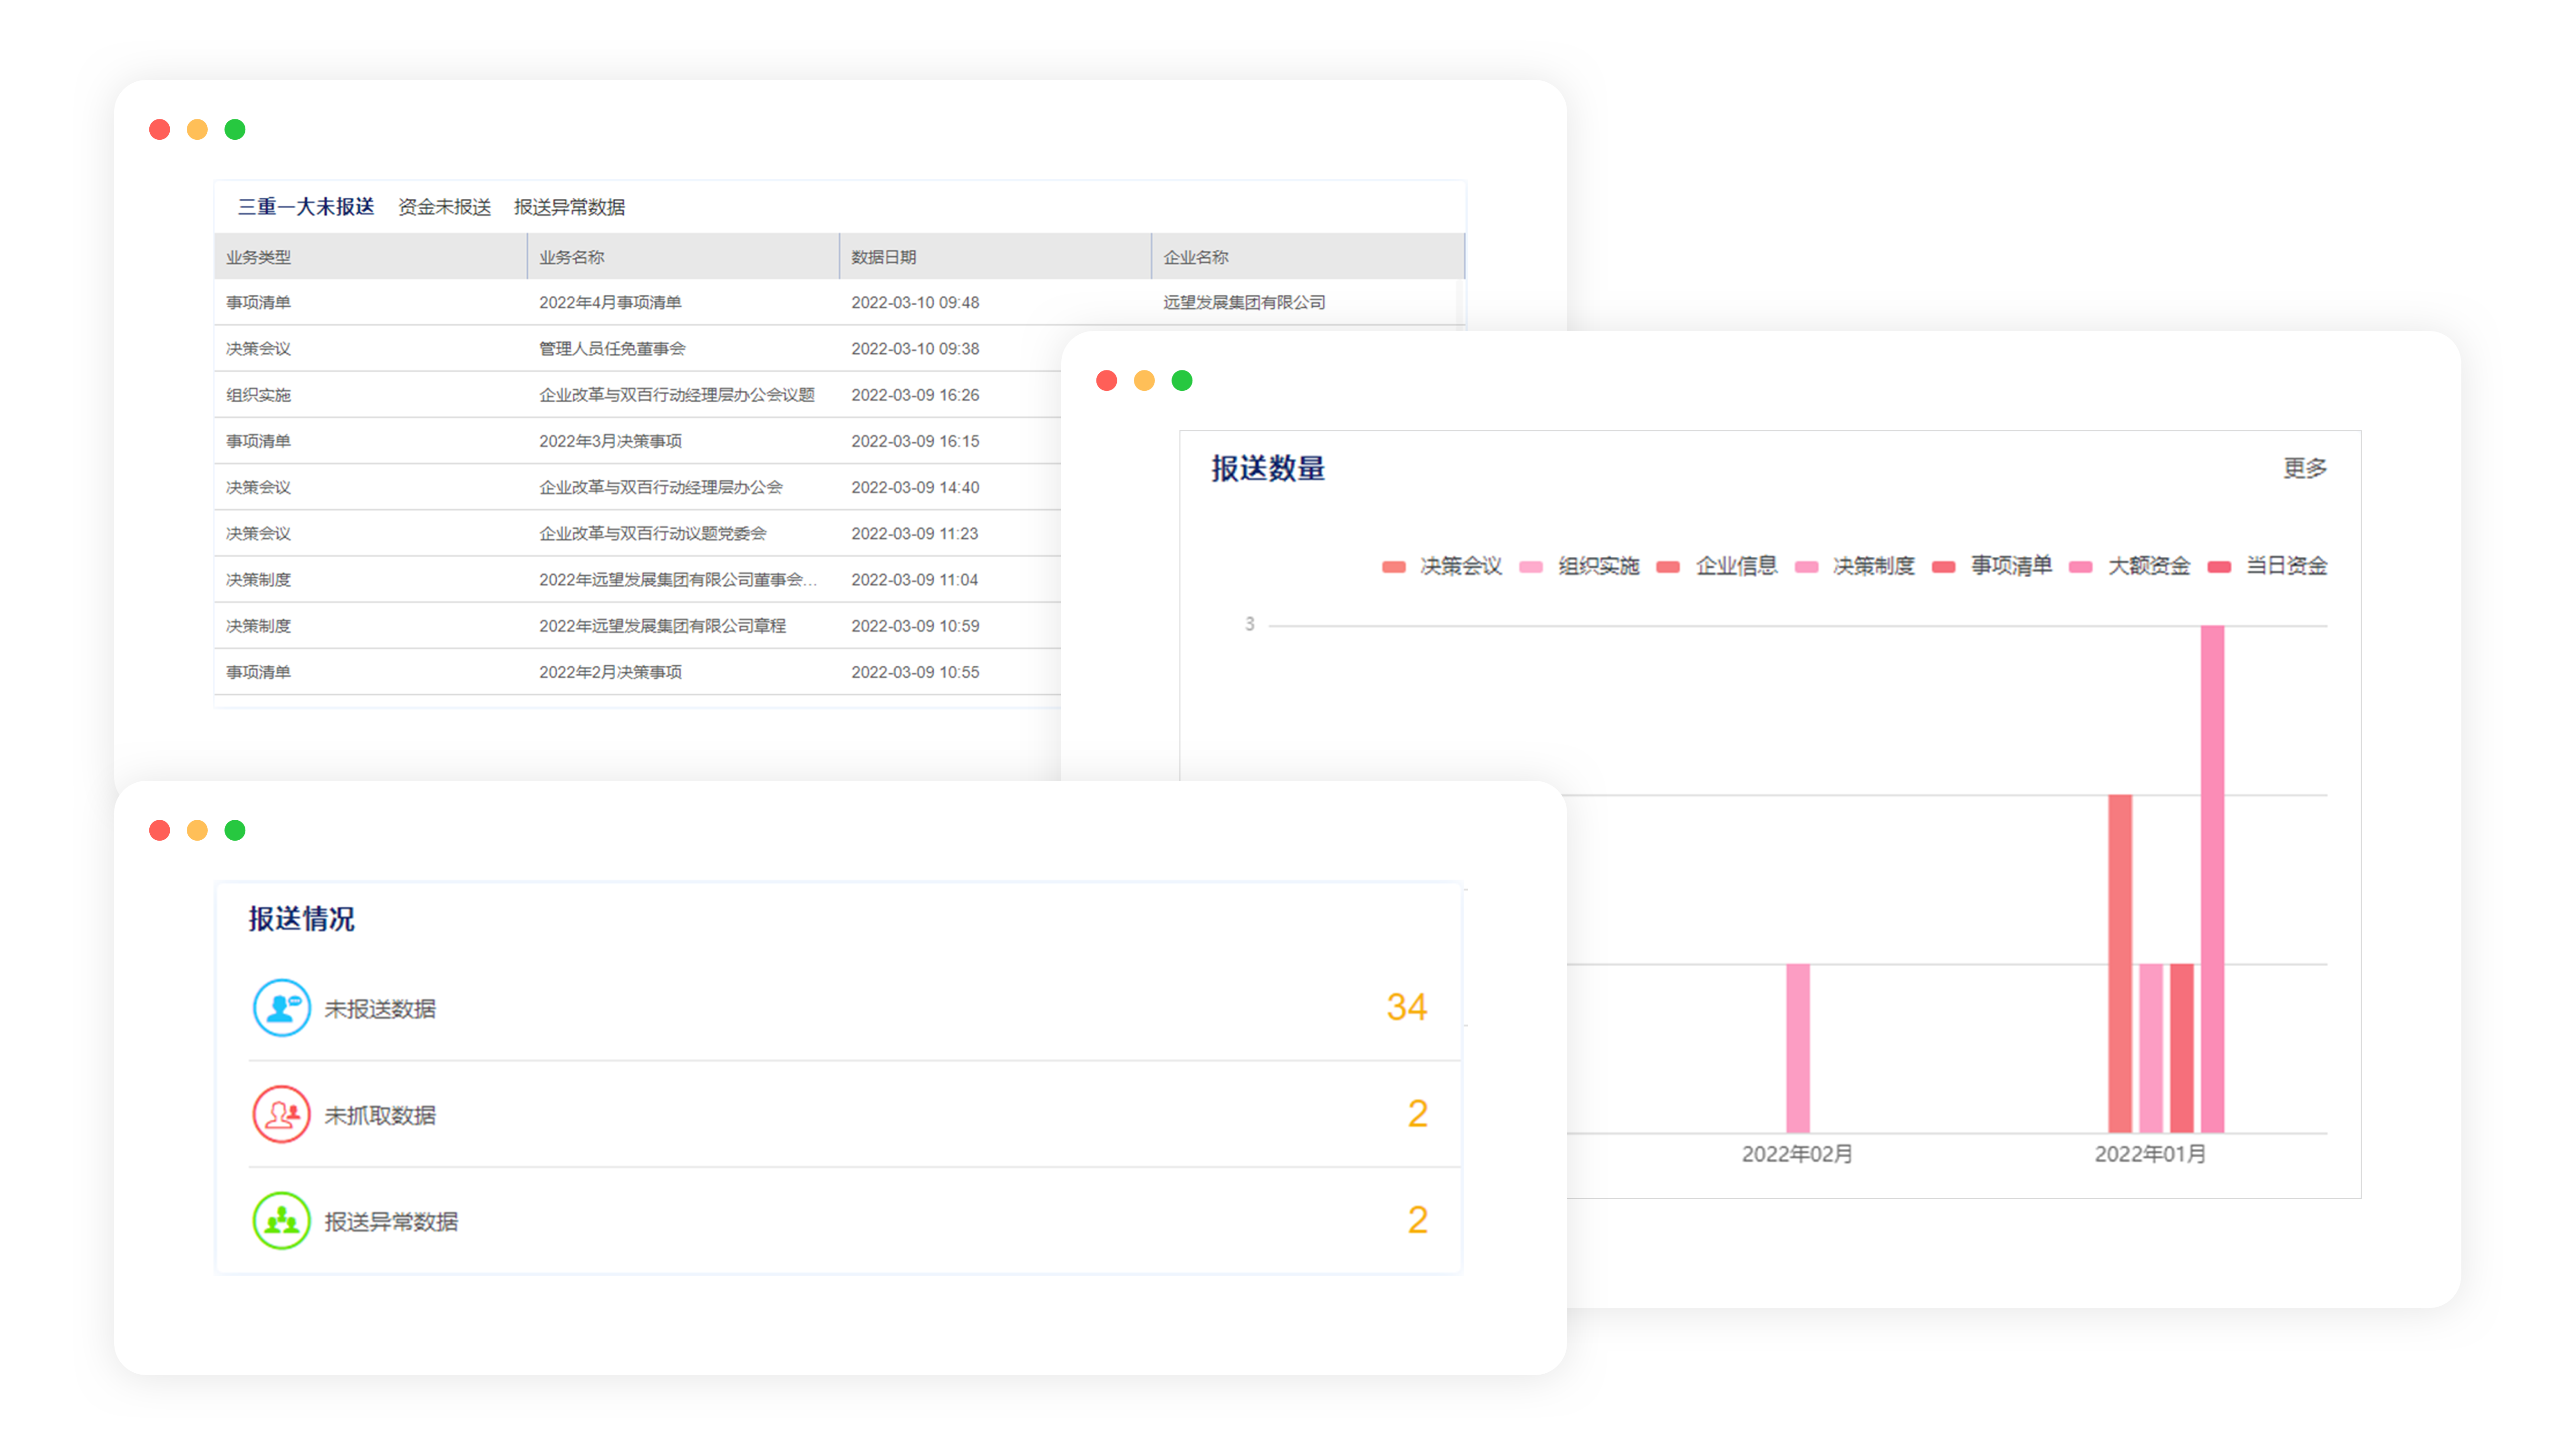
Task: Toggle 决策会议 legend series
Action: [x=1460, y=566]
